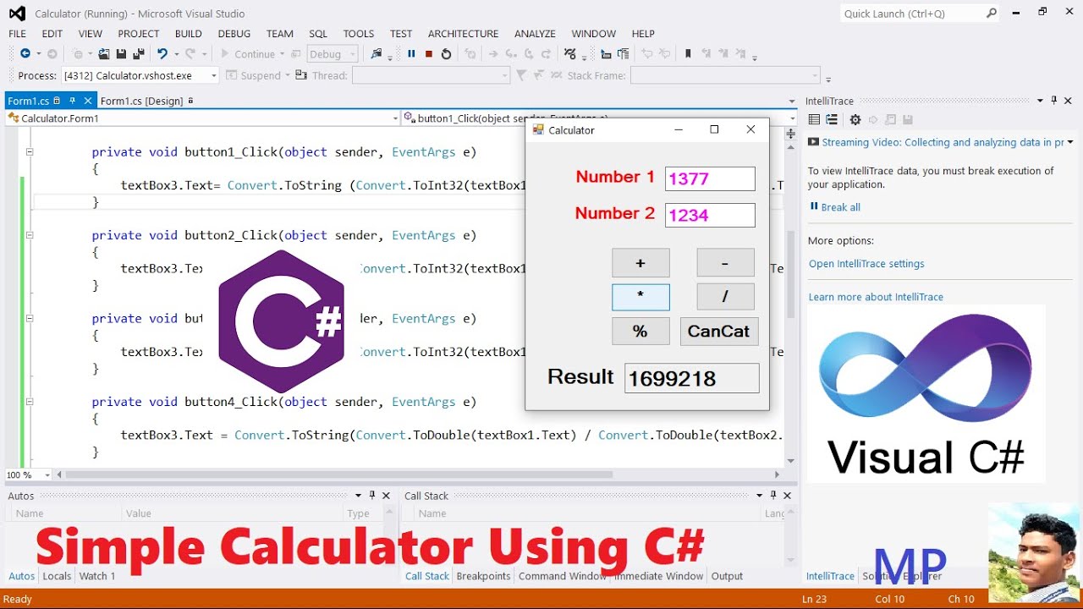Switch IntelliTrace to events list view icon
The height and width of the screenshot is (609, 1083).
(x=814, y=120)
